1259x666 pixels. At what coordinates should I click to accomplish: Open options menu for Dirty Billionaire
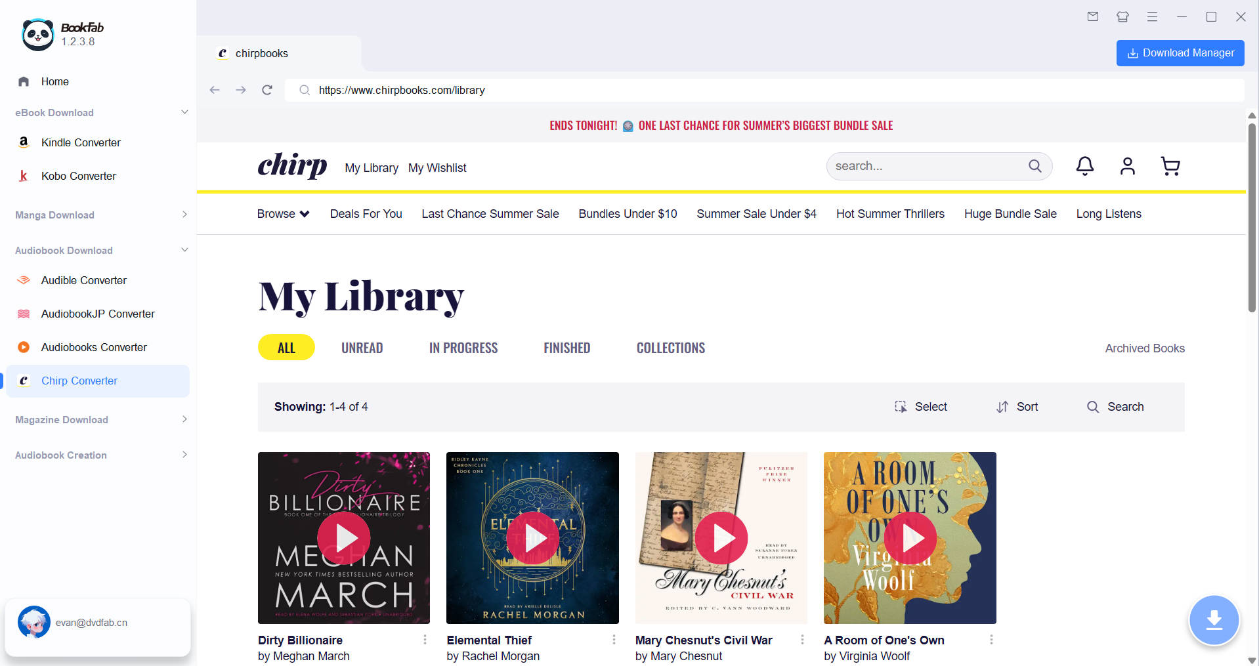(x=425, y=640)
